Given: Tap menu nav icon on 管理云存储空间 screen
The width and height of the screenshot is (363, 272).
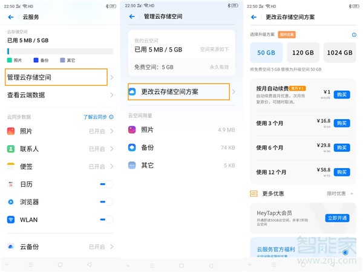Looking at the screenshot, I should [x=152, y=265].
